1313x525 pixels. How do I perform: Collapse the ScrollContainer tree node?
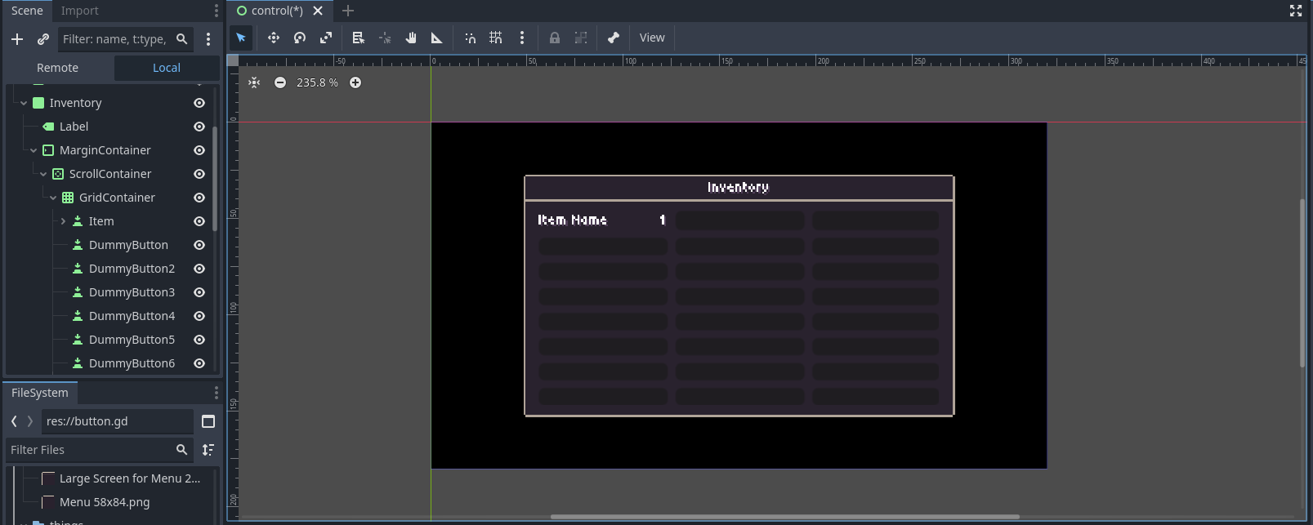click(43, 174)
